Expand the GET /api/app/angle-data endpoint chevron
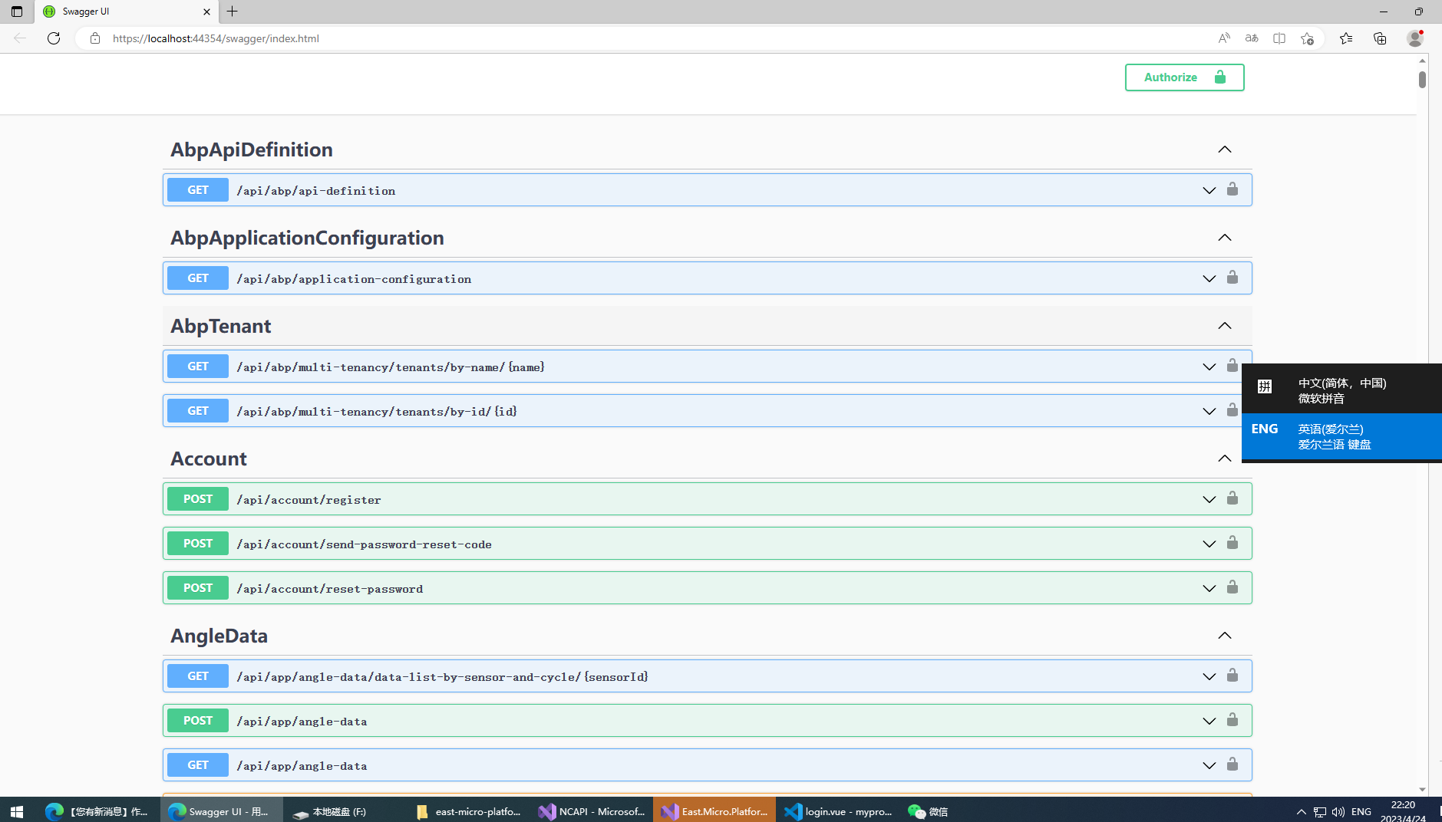The height and width of the screenshot is (822, 1442). click(x=1209, y=766)
